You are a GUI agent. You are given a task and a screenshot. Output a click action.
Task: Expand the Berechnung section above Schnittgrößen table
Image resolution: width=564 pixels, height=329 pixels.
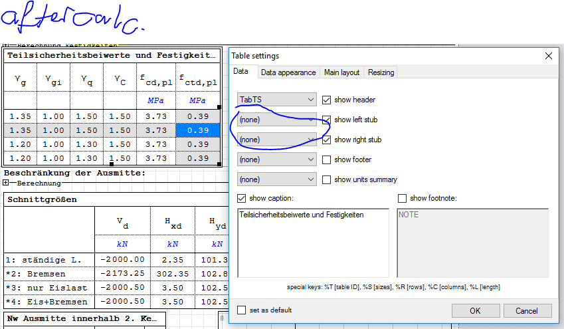point(7,183)
